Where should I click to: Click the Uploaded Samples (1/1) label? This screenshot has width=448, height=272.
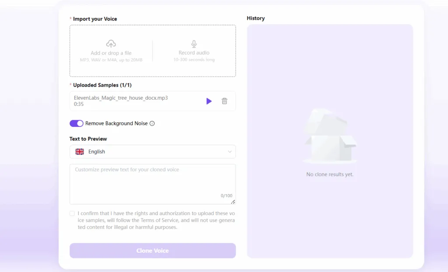pyautogui.click(x=102, y=85)
